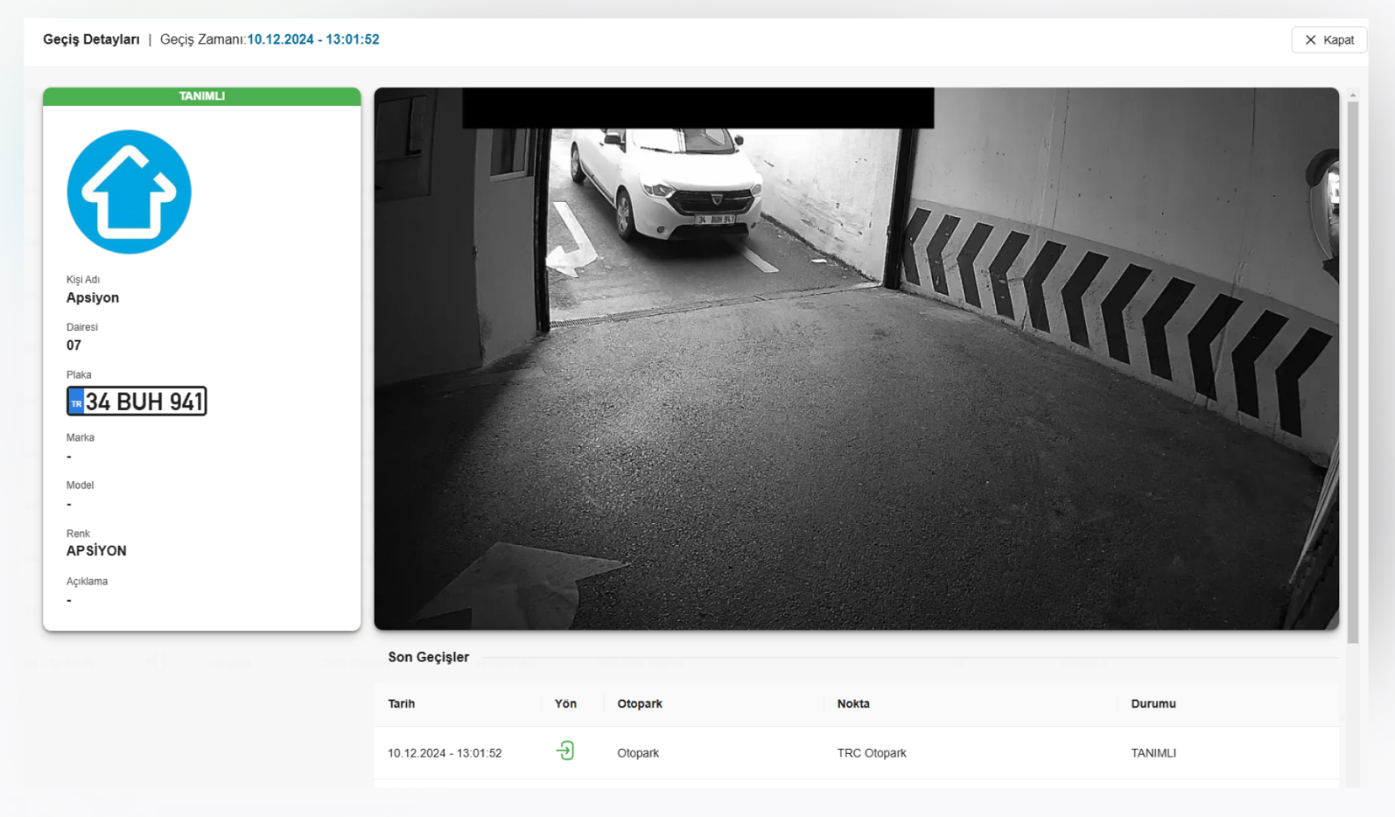
Task: Sort by the Durumu column header
Action: [1153, 703]
